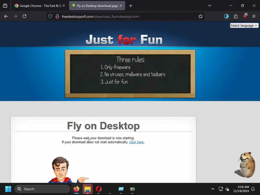Open the muted volume tray icon
Screen dimensions: 260x195
(x=227, y=189)
